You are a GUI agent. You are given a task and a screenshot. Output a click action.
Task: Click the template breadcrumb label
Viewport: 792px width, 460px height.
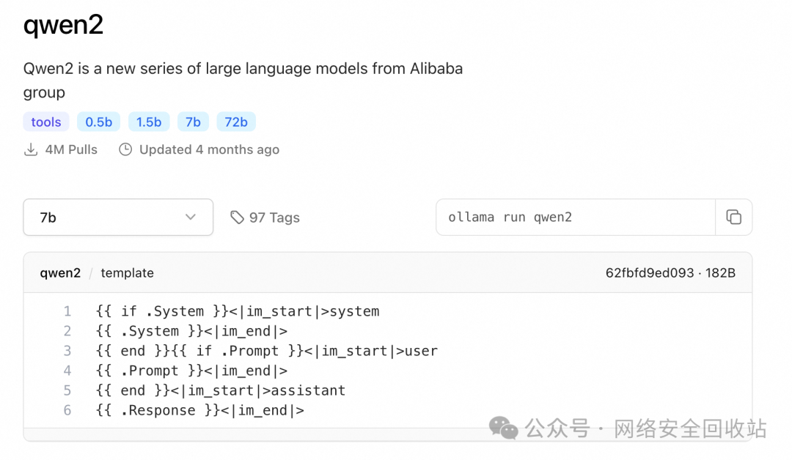coord(128,273)
